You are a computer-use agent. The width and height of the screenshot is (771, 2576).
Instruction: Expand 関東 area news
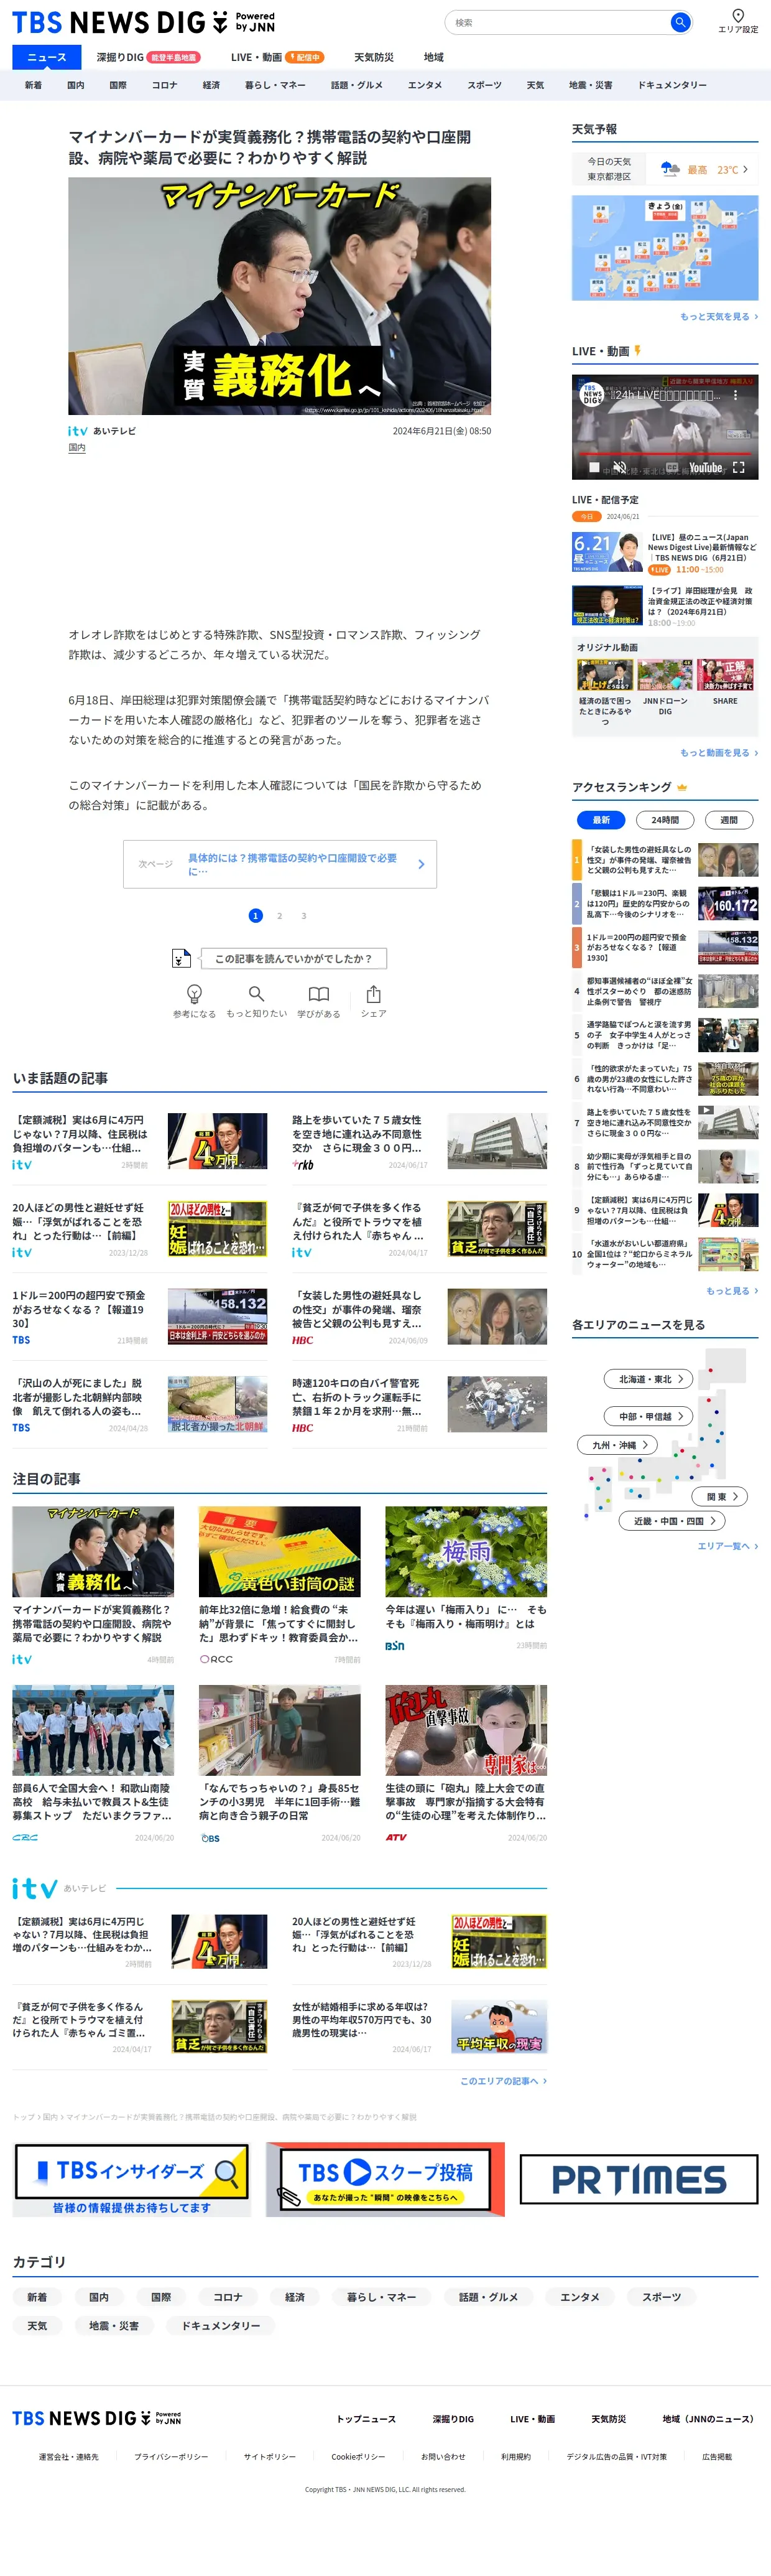pos(720,1496)
